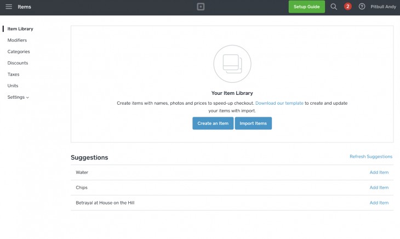Open the hamburger navigation menu
The image size is (400, 239).
click(9, 7)
